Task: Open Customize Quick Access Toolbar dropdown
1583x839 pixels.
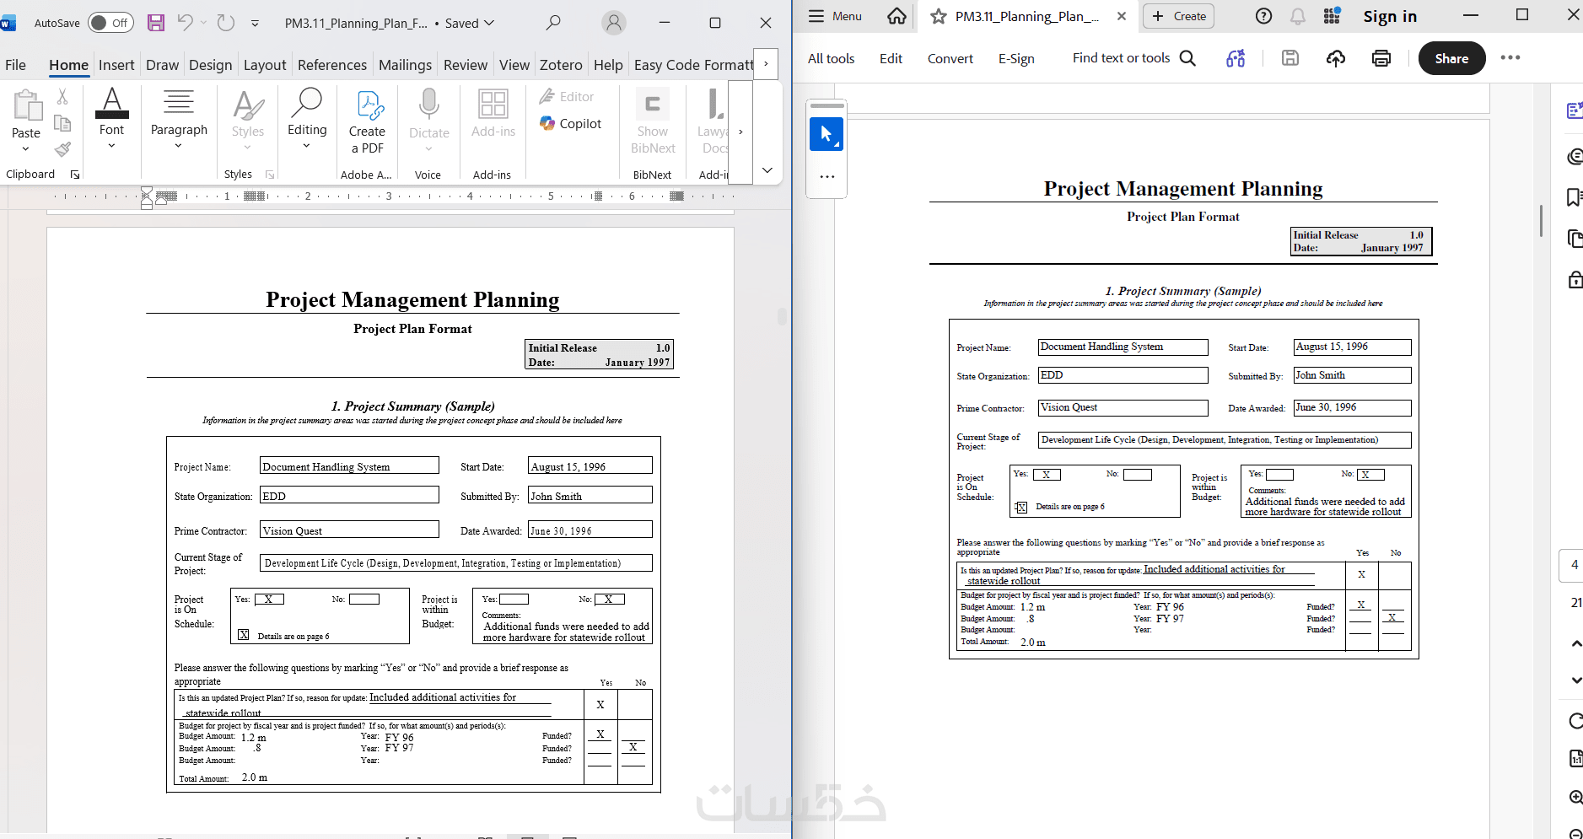Action: pos(255,24)
